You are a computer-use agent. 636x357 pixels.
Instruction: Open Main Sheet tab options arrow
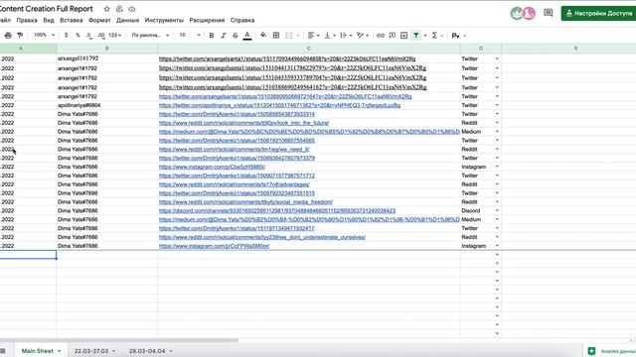click(60, 351)
